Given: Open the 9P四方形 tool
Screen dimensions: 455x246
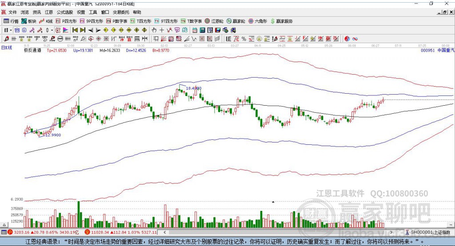Looking at the screenshot, I should click(92, 21).
